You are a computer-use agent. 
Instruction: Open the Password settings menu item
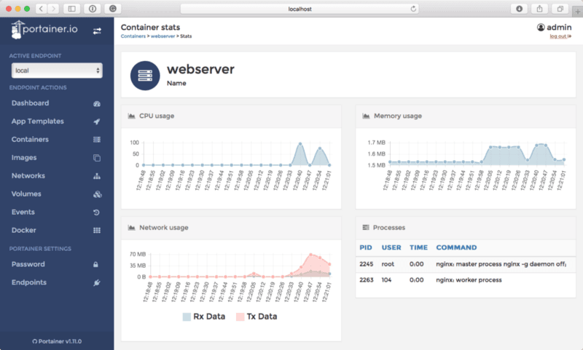click(x=28, y=264)
